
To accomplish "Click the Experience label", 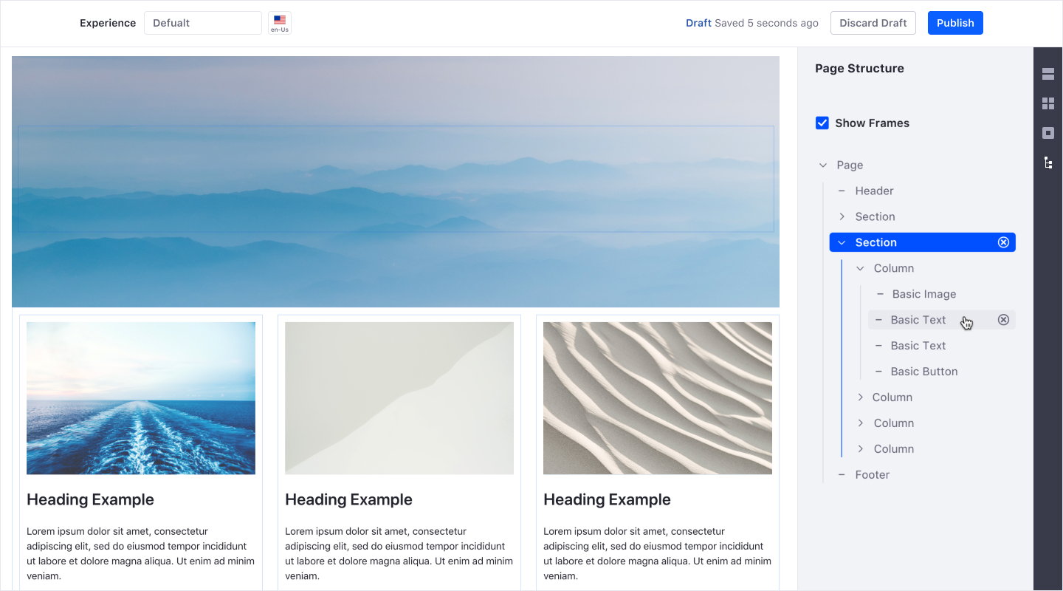I will 108,23.
